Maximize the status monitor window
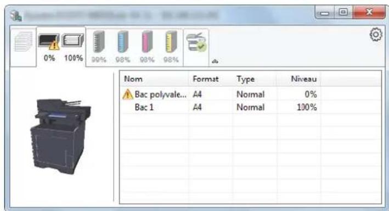Screen dimensions: 389x211 point(343,13)
